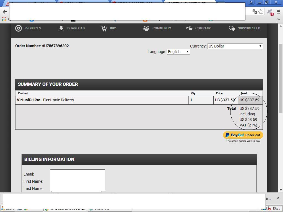Click the taskbar clock showing 19:35
Screen dimensions: 283x212
[x=276, y=208]
